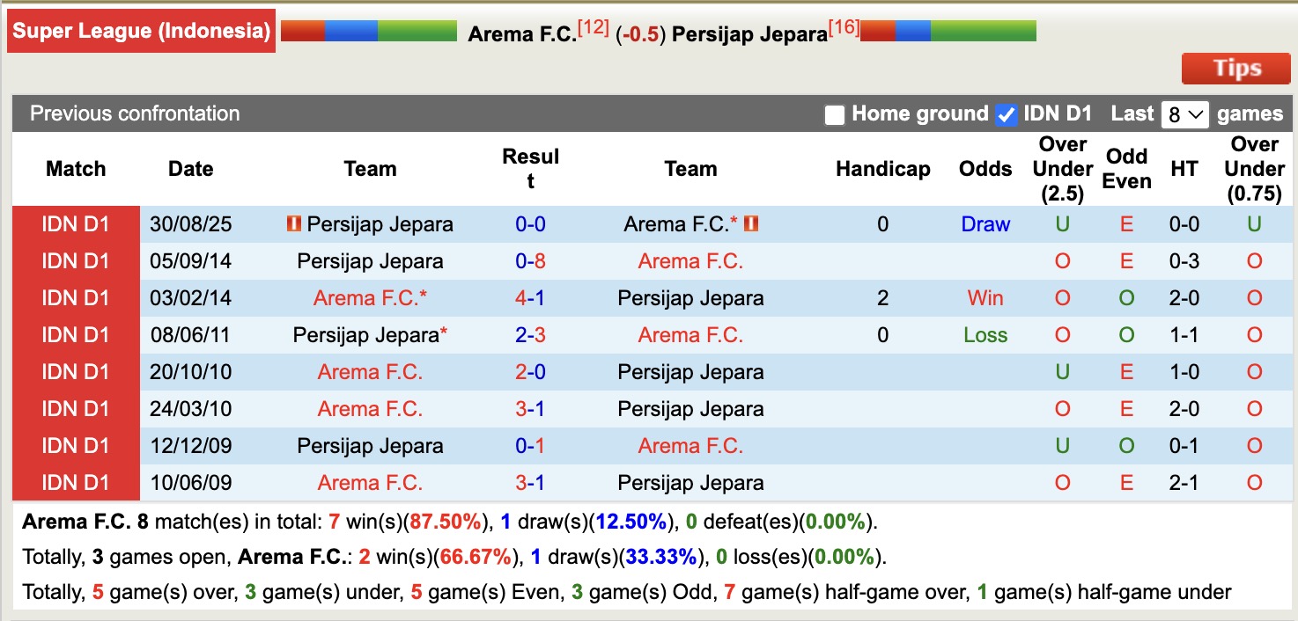Screen dimensions: 1298x621
Task: Click the IDN D1 badge on the 10/06/09 row
Action: (76, 482)
